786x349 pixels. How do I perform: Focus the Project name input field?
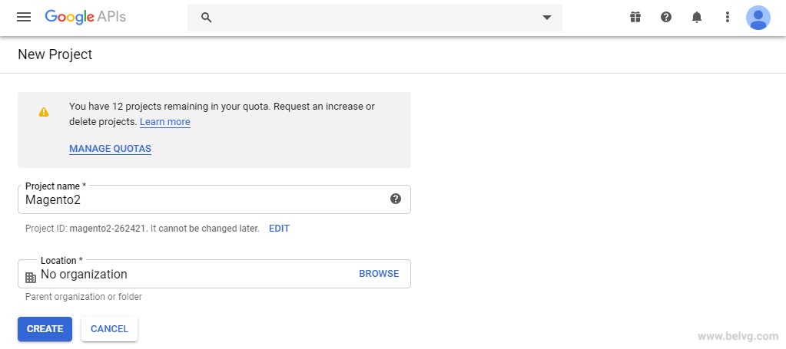tap(214, 199)
